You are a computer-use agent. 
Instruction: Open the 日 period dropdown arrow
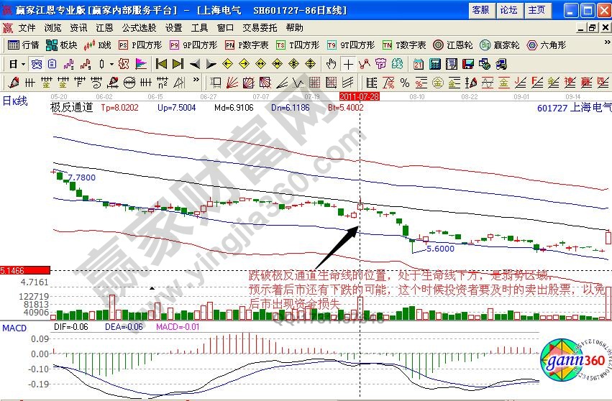(x=24, y=64)
